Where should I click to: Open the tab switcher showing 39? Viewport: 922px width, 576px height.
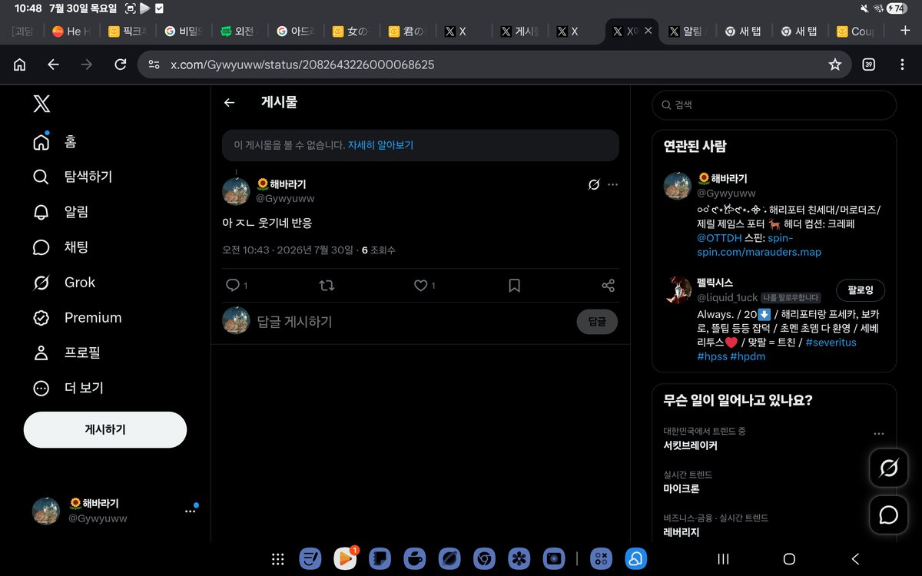(x=869, y=65)
